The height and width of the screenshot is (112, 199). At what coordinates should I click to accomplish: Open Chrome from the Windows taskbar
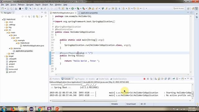coord(40,109)
